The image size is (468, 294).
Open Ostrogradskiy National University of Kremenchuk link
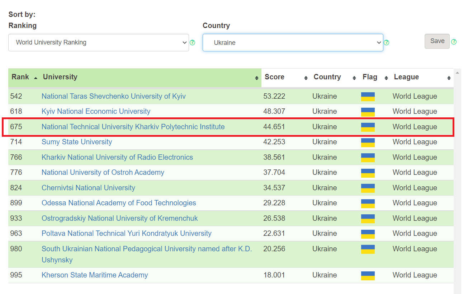(x=119, y=218)
